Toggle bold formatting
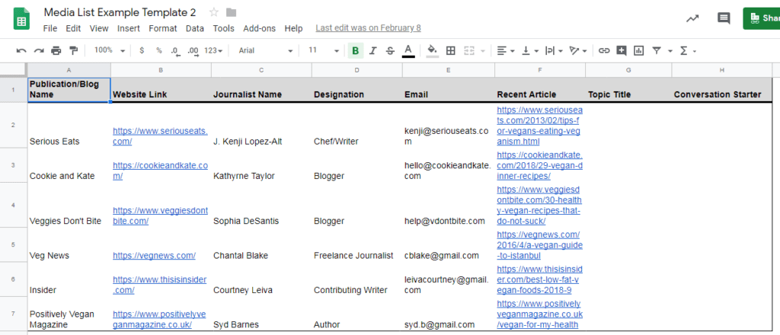 click(x=355, y=50)
